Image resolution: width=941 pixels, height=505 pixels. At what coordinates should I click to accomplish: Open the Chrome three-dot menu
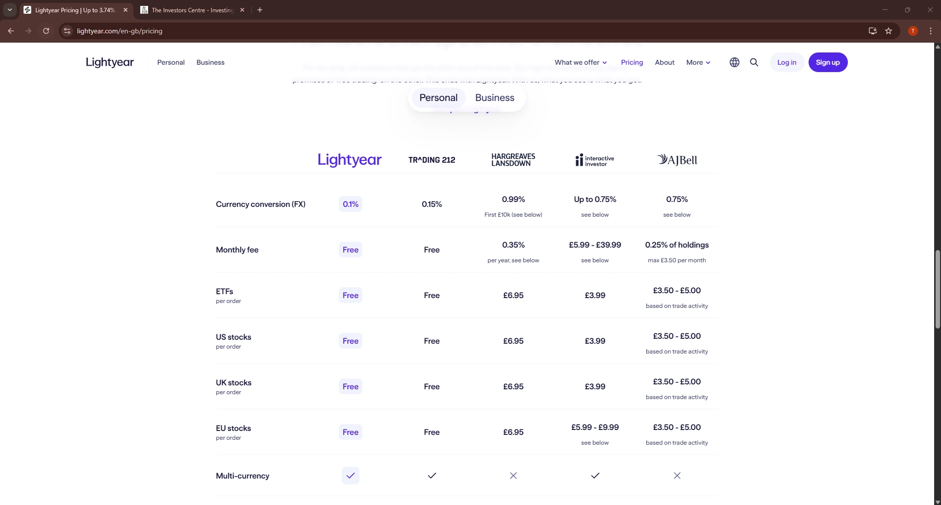pyautogui.click(x=931, y=31)
